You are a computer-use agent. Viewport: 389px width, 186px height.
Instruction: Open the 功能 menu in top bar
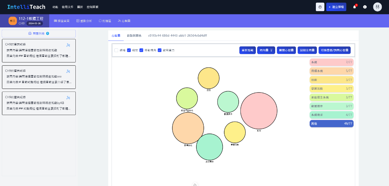coord(55,7)
